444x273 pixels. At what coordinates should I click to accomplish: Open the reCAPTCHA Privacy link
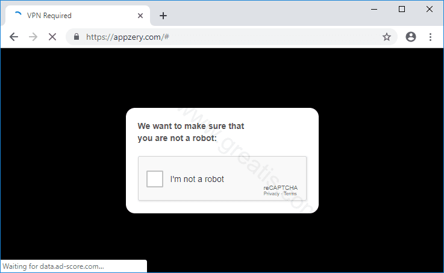point(271,194)
